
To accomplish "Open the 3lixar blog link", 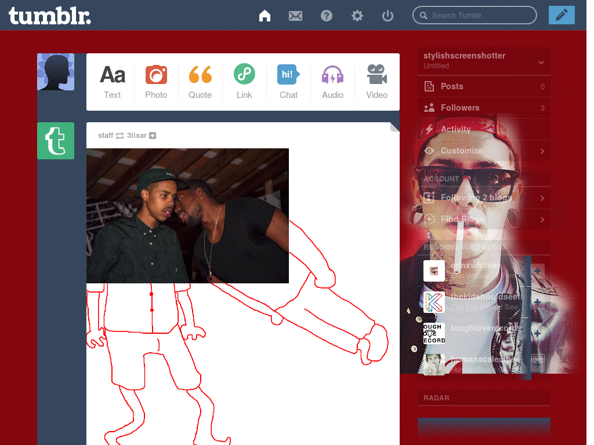I will (136, 136).
